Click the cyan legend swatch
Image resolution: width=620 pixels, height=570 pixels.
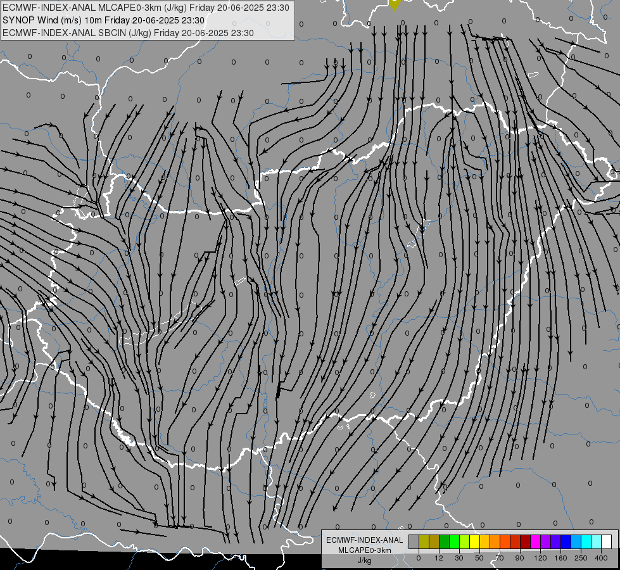point(586,541)
